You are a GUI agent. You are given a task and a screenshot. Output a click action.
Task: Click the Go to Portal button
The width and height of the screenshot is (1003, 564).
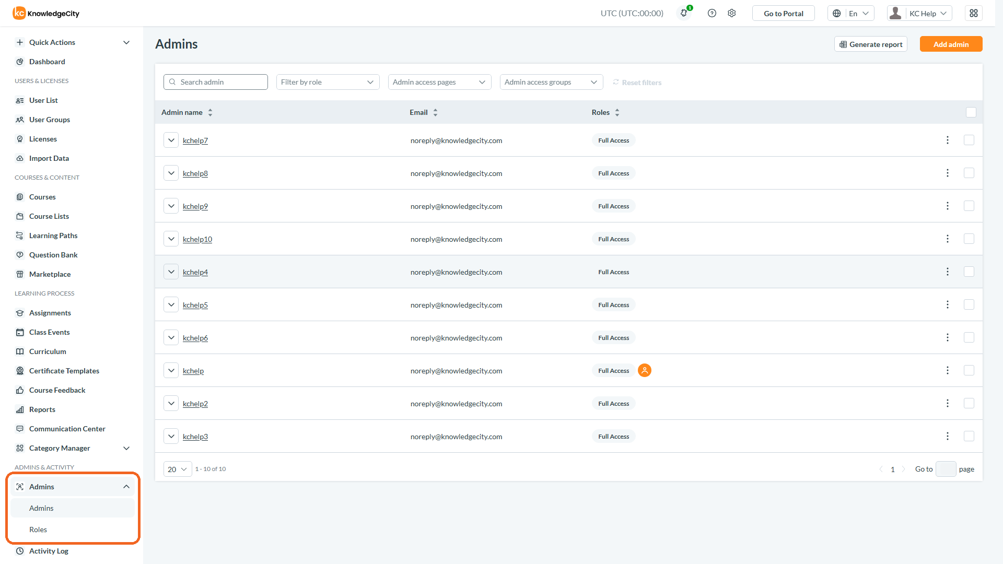783,13
